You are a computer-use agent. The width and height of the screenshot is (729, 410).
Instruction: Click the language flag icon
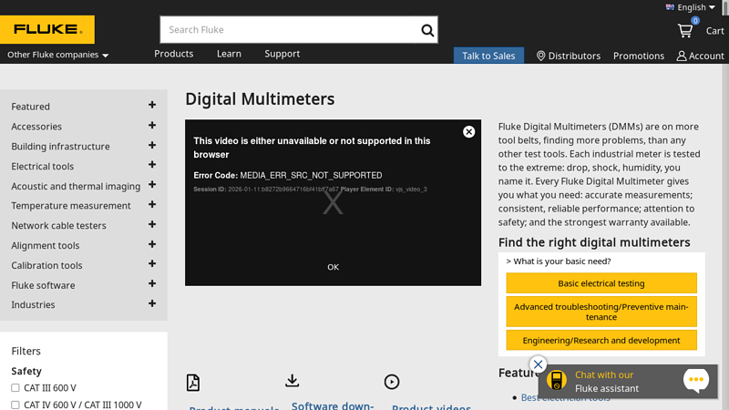670,7
